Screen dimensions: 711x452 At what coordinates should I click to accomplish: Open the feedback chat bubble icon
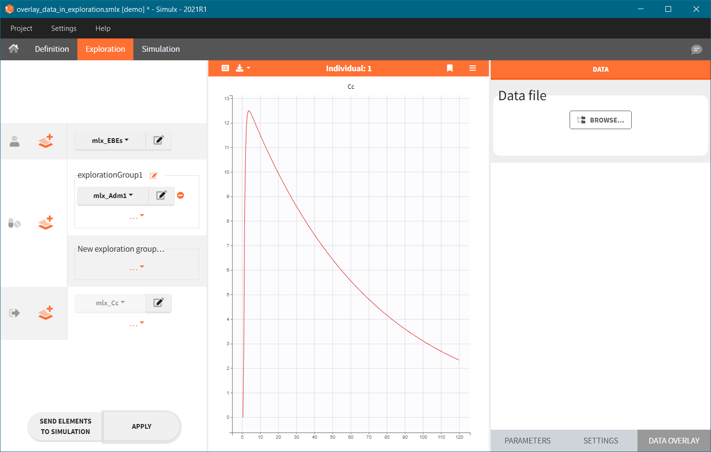pyautogui.click(x=696, y=49)
